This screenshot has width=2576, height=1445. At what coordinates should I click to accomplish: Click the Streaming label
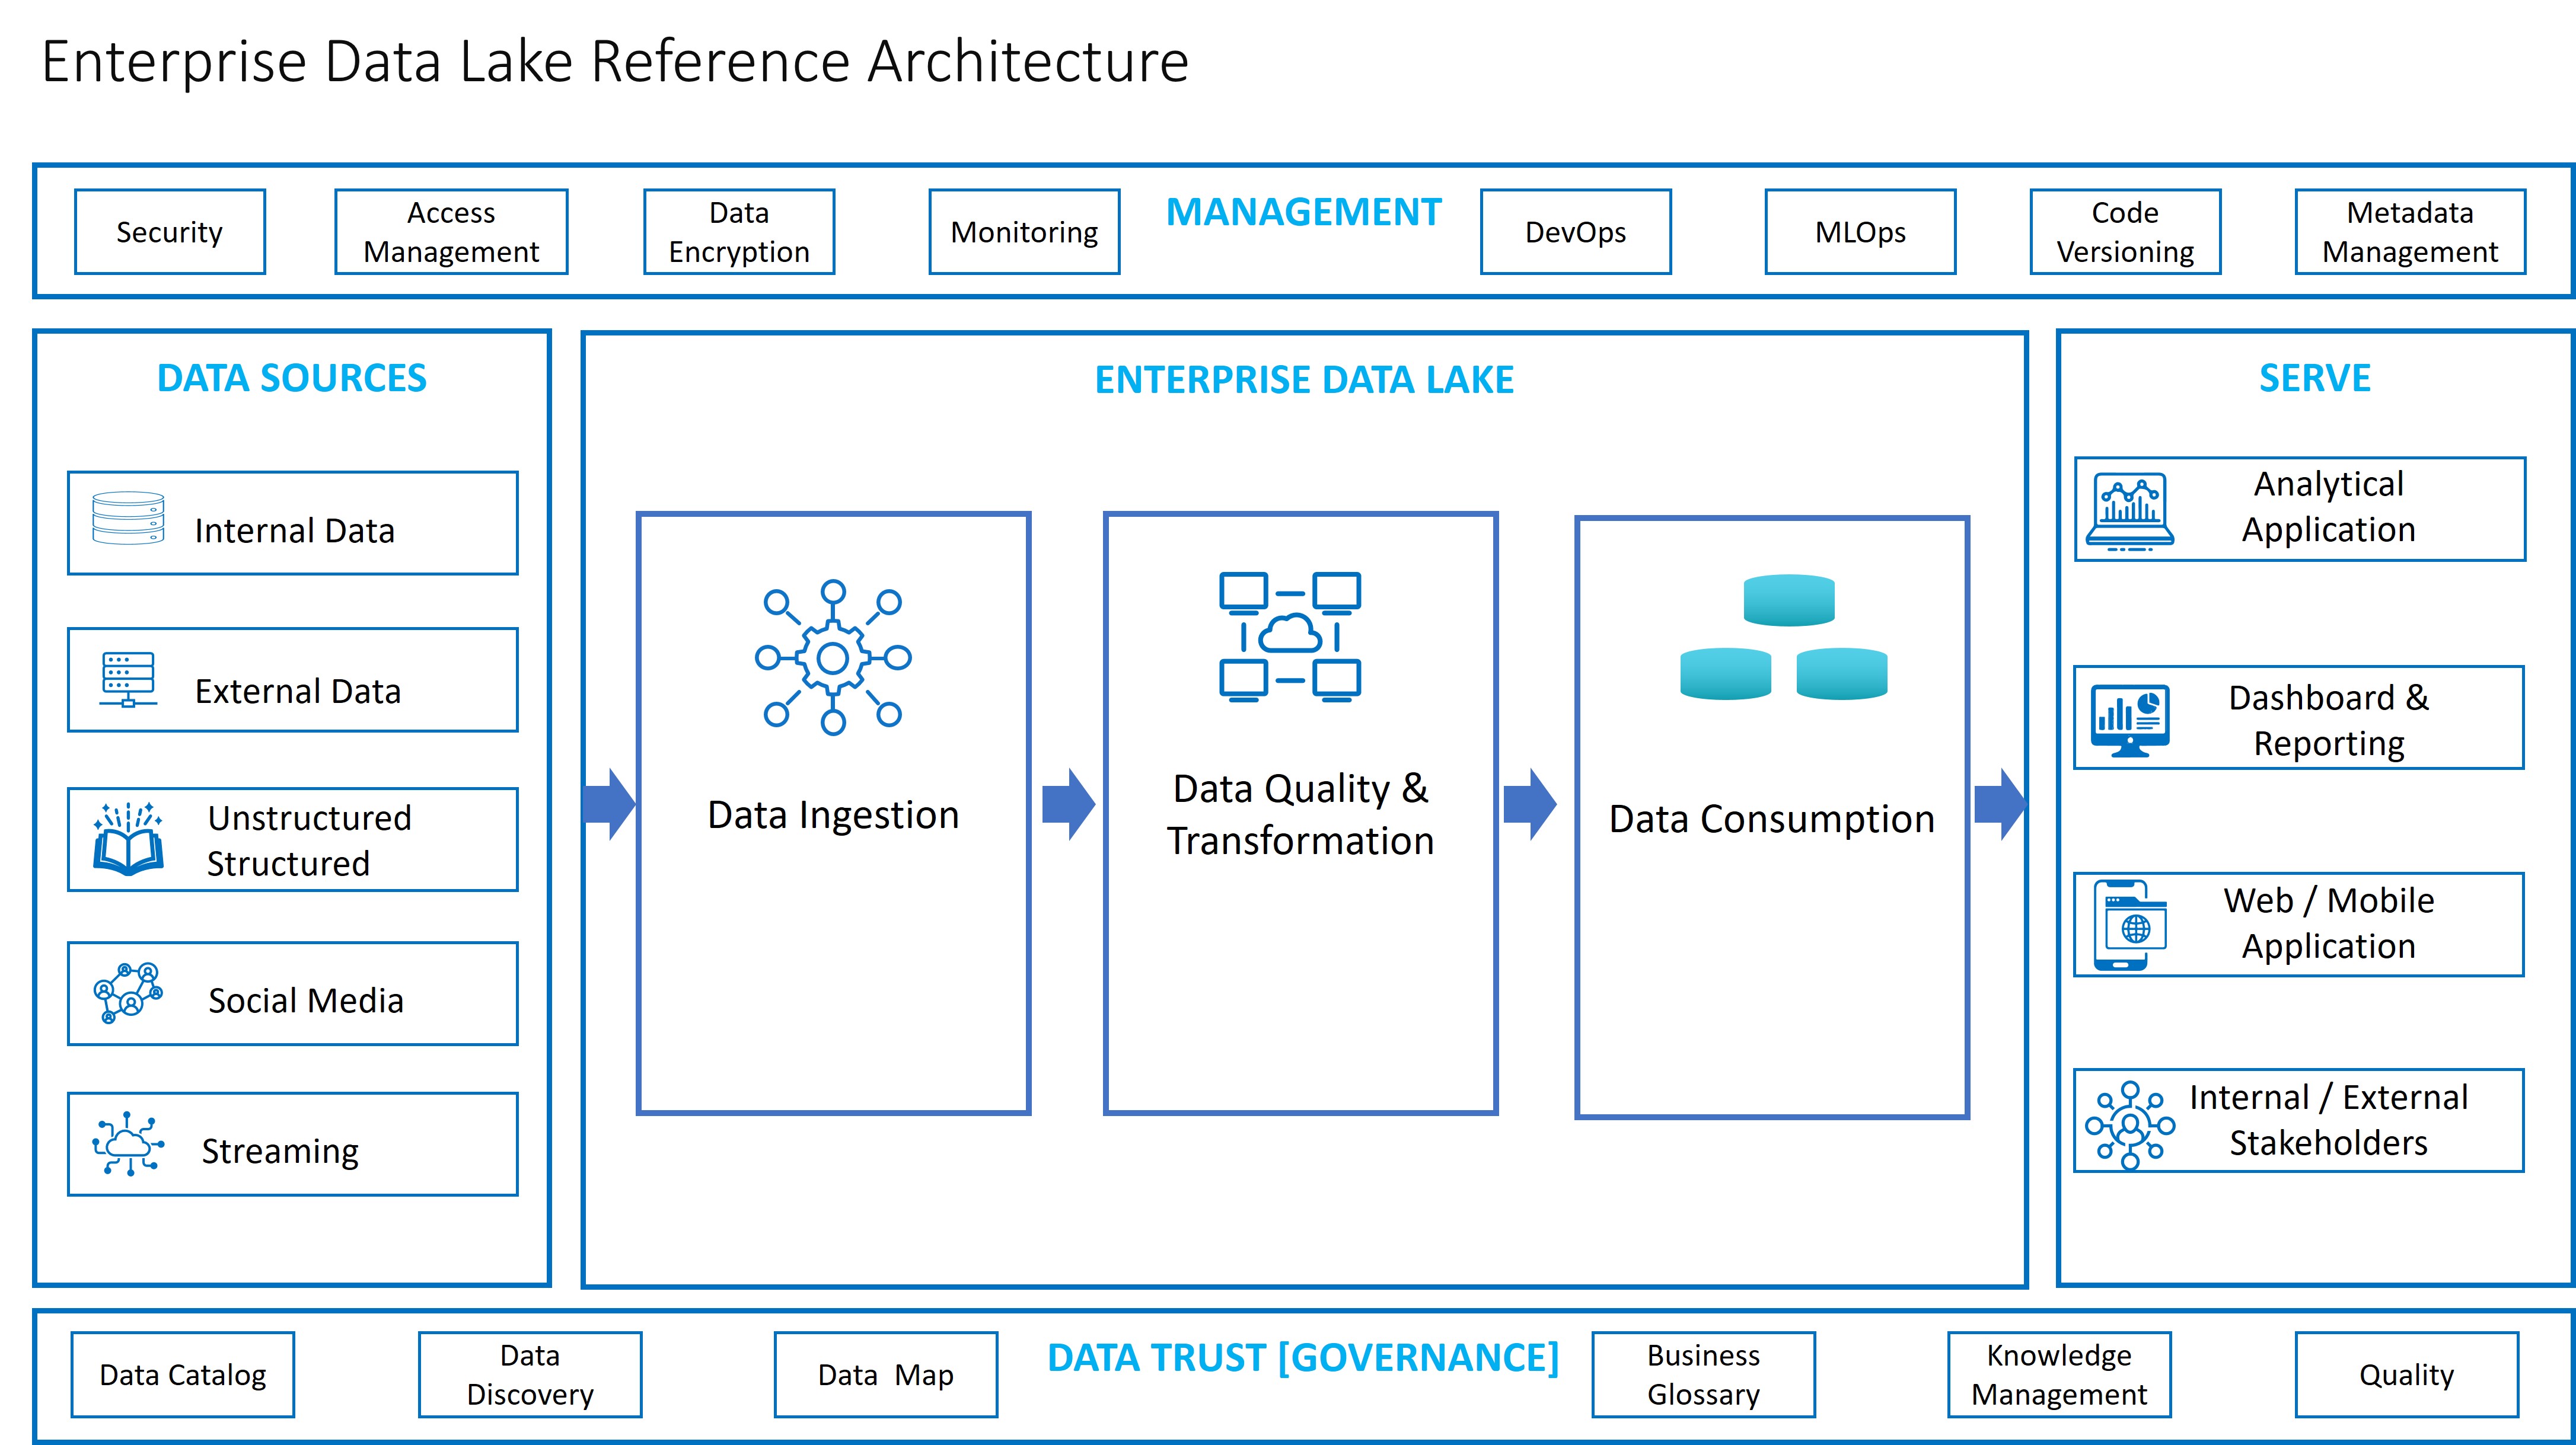280,1151
